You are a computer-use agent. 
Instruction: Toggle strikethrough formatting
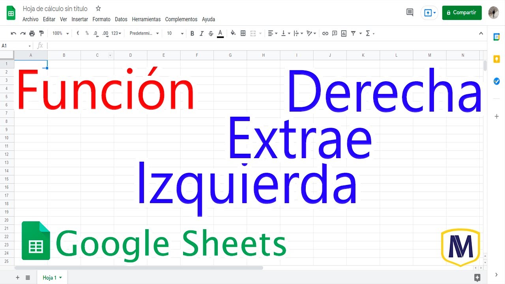pos(211,34)
